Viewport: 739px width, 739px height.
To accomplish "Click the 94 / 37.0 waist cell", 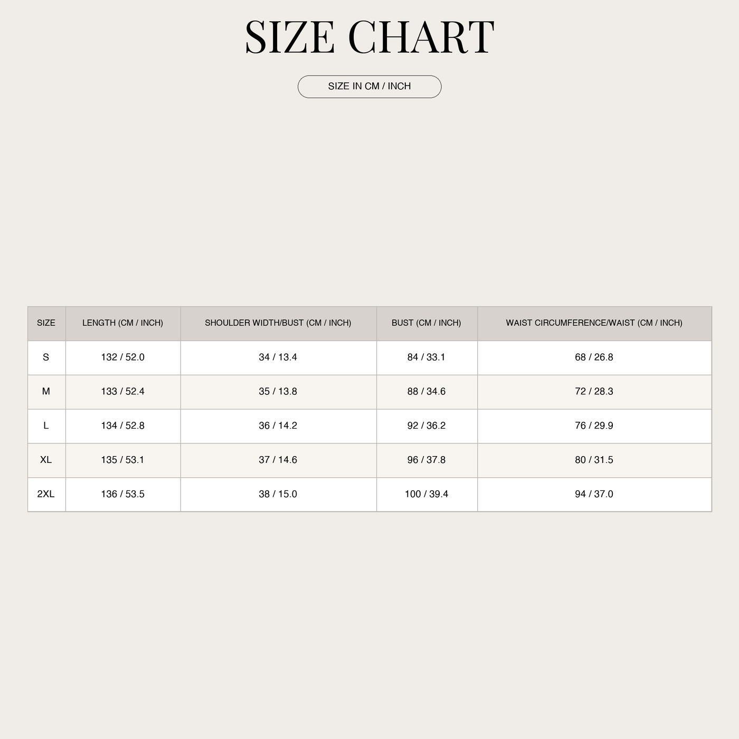I will [594, 495].
